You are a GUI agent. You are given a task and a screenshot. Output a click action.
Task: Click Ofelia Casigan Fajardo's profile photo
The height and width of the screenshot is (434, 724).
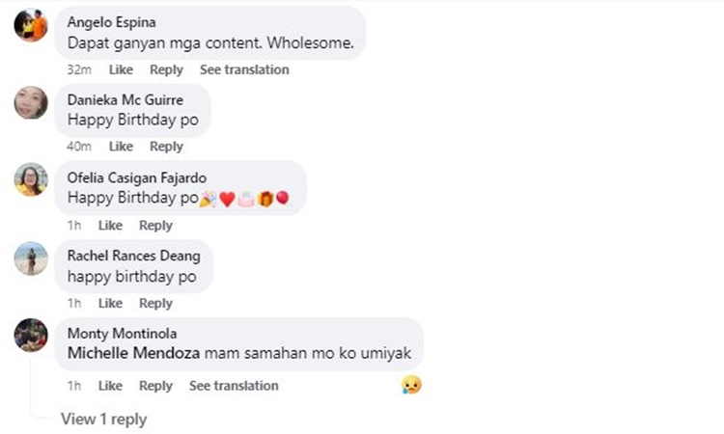click(31, 179)
